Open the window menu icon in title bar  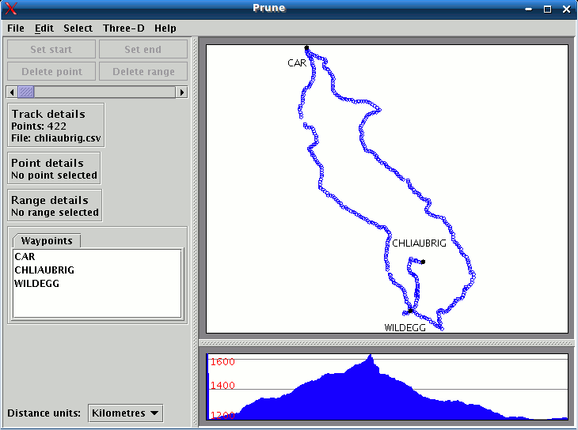pyautogui.click(x=11, y=9)
